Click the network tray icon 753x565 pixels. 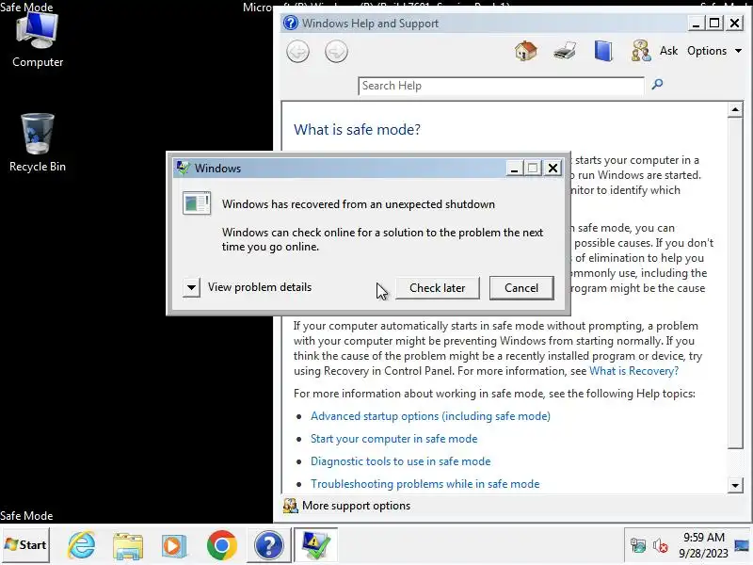[x=638, y=545]
